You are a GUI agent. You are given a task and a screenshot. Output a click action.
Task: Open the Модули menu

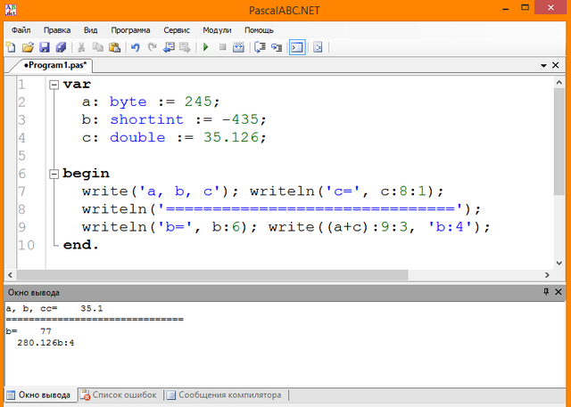pyautogui.click(x=217, y=30)
